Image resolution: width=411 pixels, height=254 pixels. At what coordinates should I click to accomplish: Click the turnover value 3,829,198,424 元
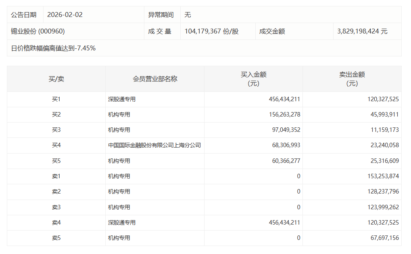click(362, 31)
